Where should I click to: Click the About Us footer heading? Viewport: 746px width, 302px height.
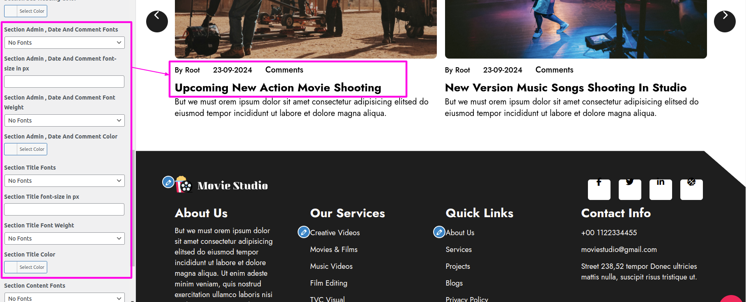pos(201,213)
